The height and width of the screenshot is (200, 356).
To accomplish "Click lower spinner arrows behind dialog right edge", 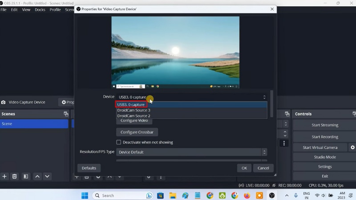I will click(x=285, y=134).
